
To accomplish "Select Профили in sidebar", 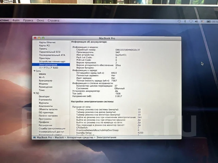I will 44,122.
